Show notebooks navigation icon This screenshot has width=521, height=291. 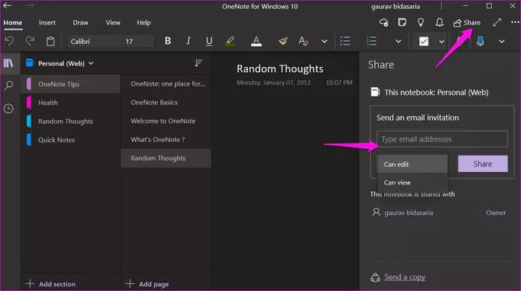[x=9, y=63]
